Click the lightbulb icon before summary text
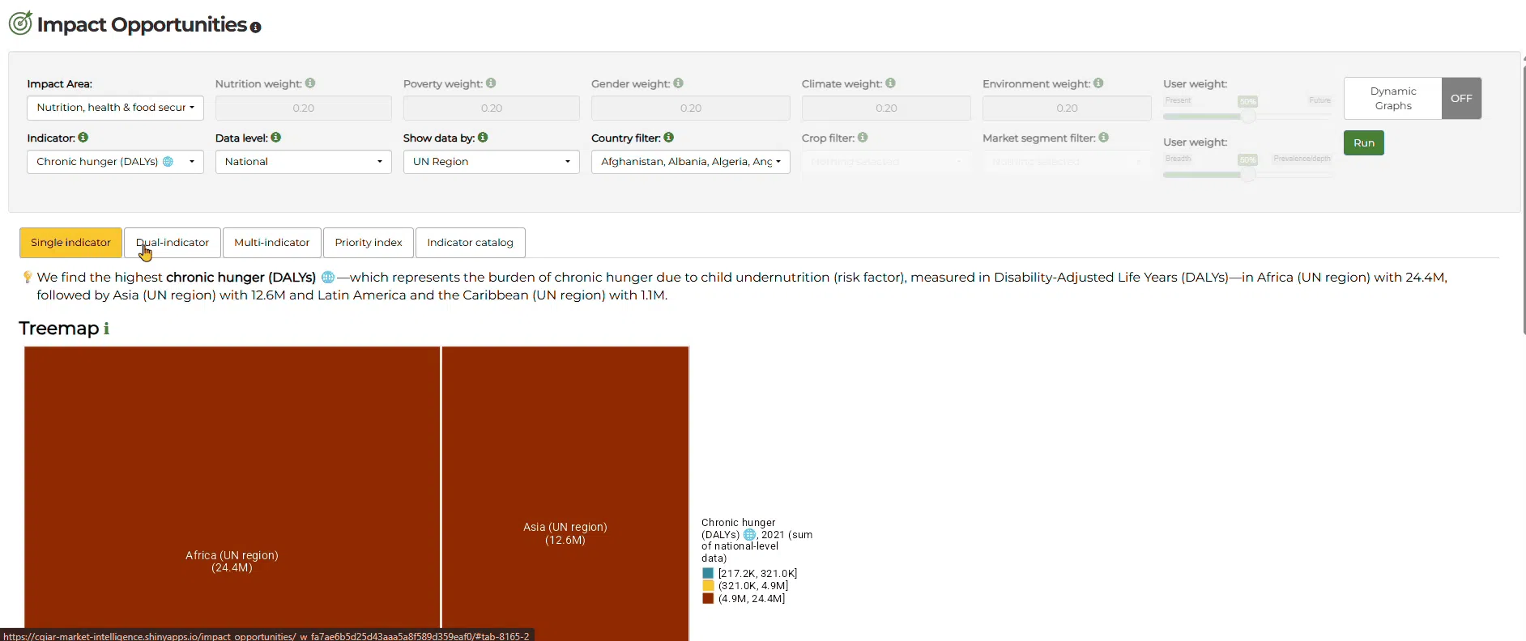 [28, 278]
